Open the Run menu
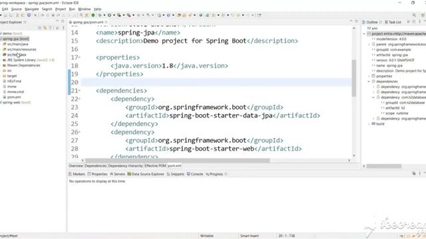This screenshot has width=426, height=239. pyautogui.click(x=72, y=9)
